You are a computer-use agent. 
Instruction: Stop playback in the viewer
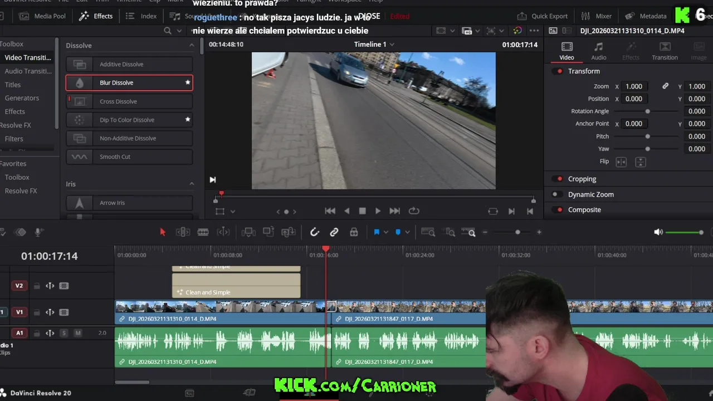[x=362, y=211]
